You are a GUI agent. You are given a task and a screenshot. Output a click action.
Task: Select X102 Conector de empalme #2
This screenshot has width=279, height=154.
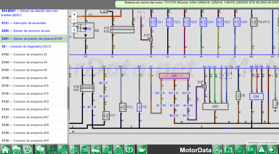pyautogui.click(x=34, y=54)
